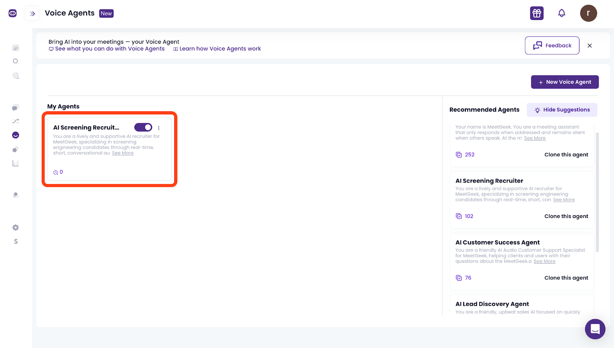The height and width of the screenshot is (348, 614).
Task: View analytics with the bar chart icon
Action: pyautogui.click(x=15, y=163)
